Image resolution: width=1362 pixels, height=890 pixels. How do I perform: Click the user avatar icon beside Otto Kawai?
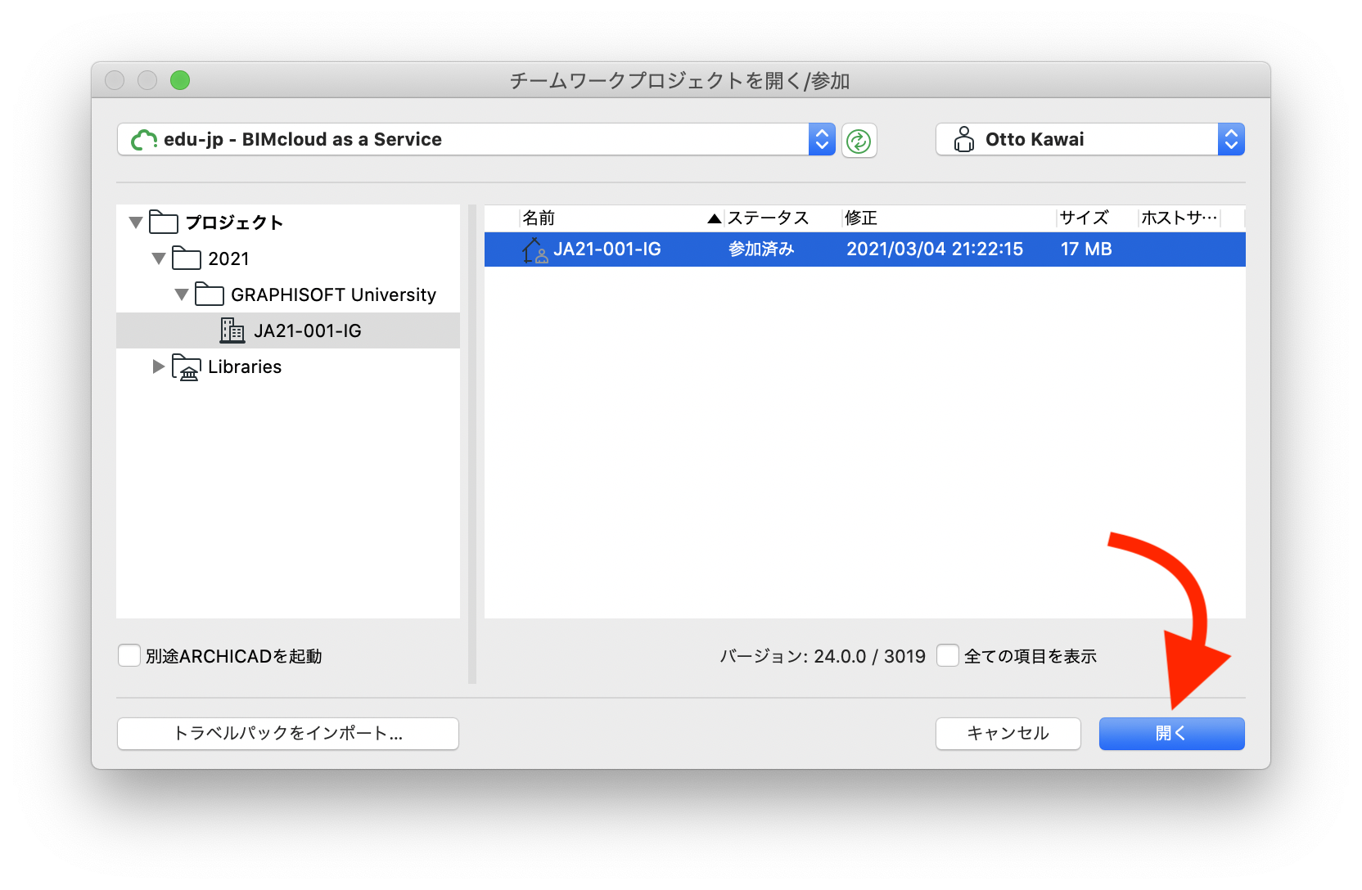tap(964, 140)
